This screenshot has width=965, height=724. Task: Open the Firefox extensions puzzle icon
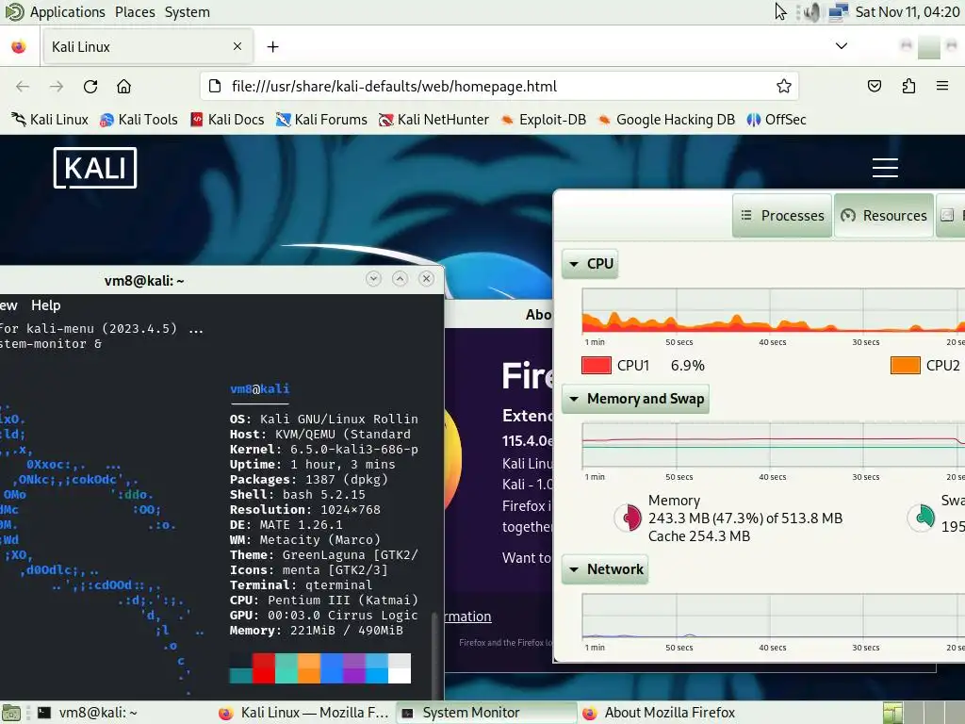pos(908,86)
